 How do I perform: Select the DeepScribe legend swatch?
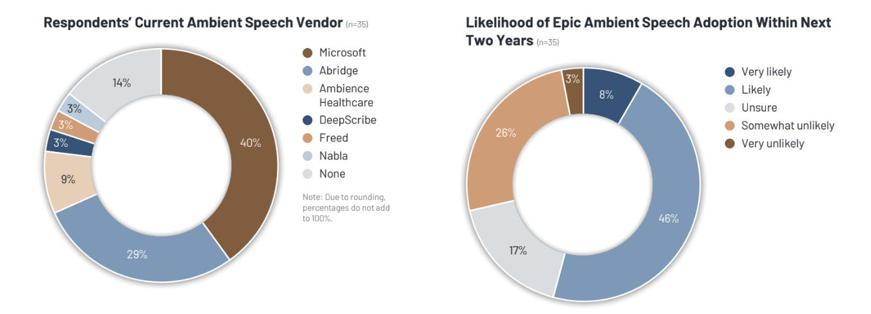pyautogui.click(x=307, y=120)
